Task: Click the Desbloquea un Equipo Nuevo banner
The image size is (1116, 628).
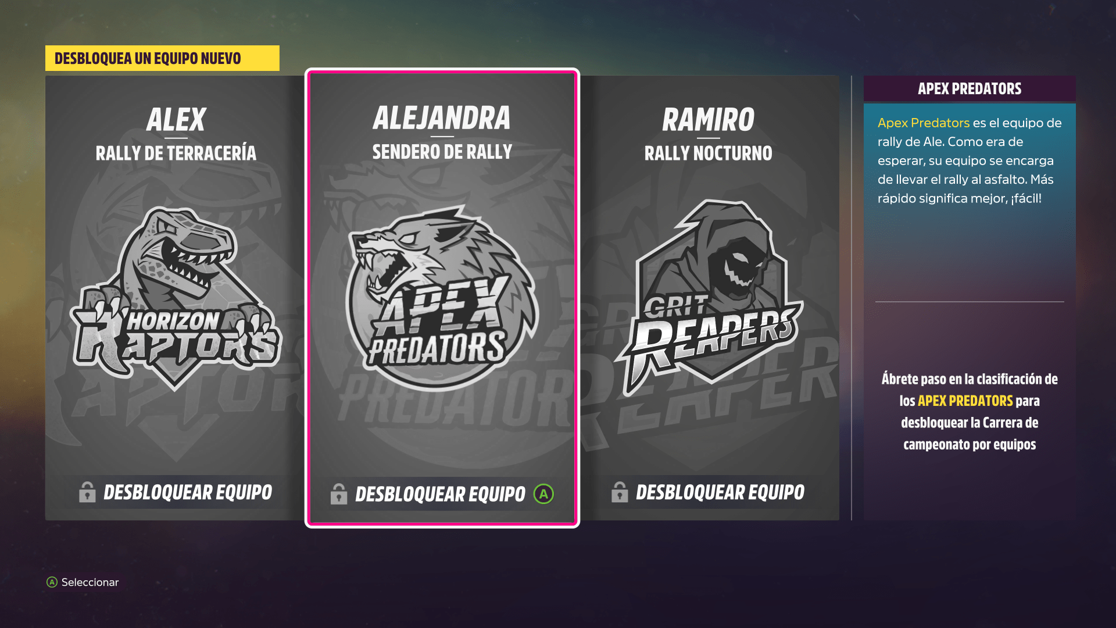Action: click(x=162, y=58)
